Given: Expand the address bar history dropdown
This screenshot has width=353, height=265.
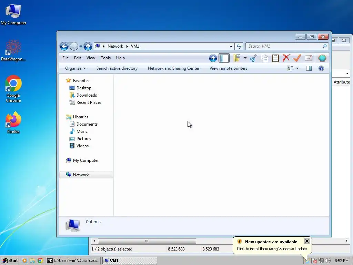Looking at the screenshot, I should click(231, 47).
